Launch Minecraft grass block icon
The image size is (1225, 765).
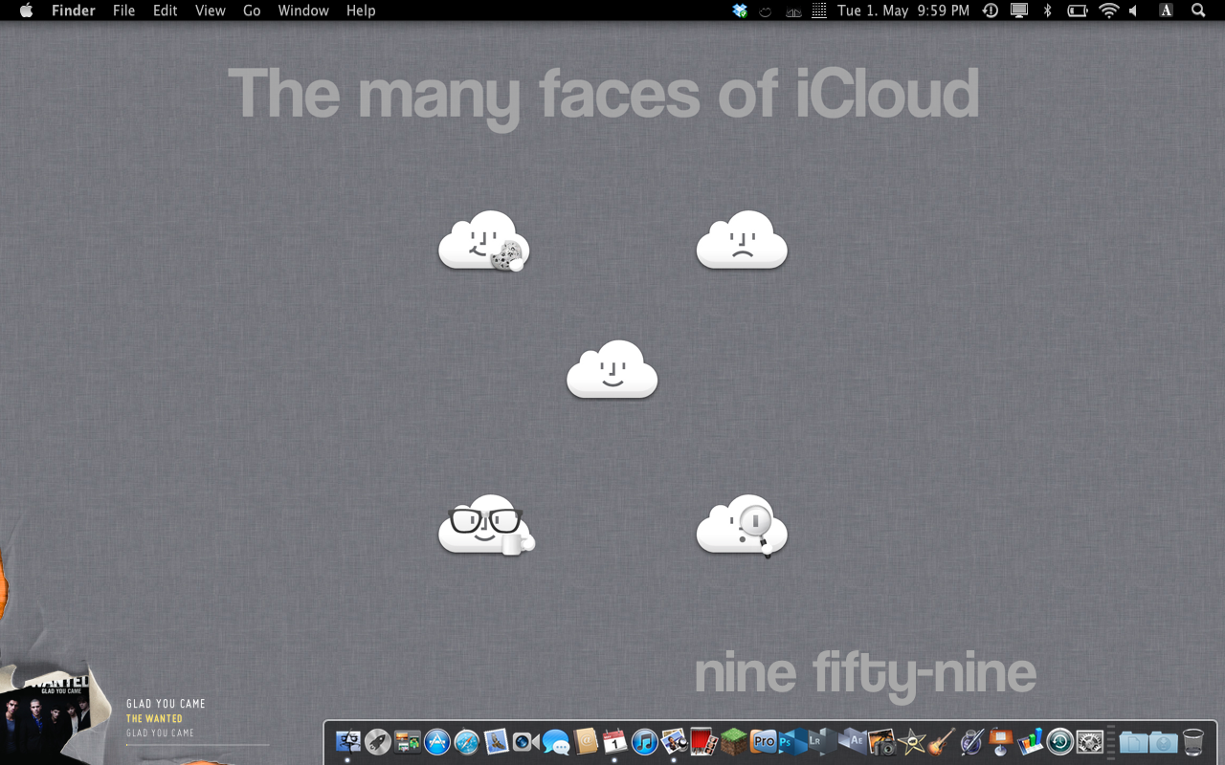click(734, 741)
